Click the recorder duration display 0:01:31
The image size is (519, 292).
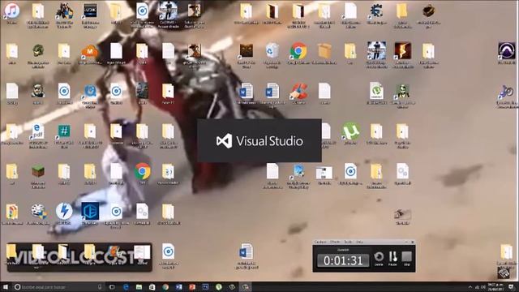tap(343, 260)
